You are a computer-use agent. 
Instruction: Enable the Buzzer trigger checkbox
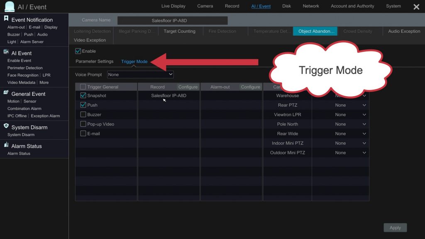(x=83, y=115)
